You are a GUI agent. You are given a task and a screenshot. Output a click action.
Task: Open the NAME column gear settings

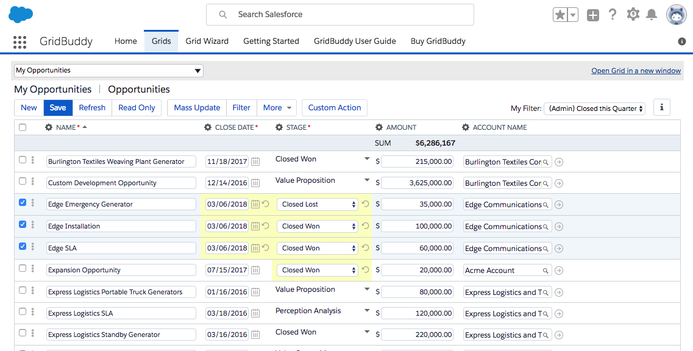click(49, 127)
